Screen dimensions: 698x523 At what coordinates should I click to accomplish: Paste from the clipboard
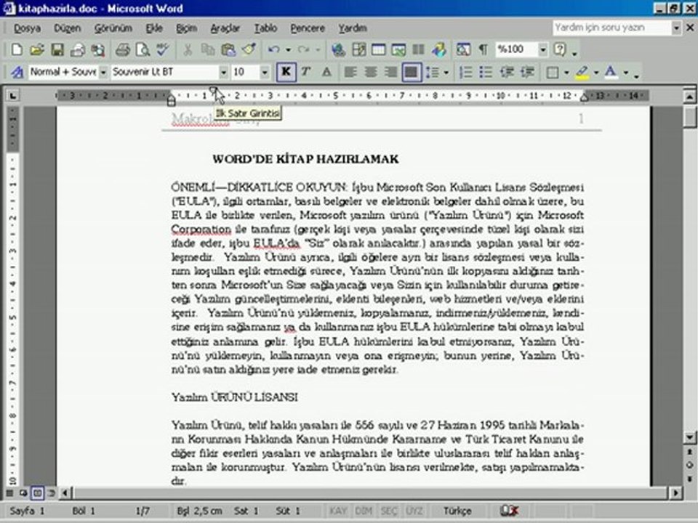[228, 49]
